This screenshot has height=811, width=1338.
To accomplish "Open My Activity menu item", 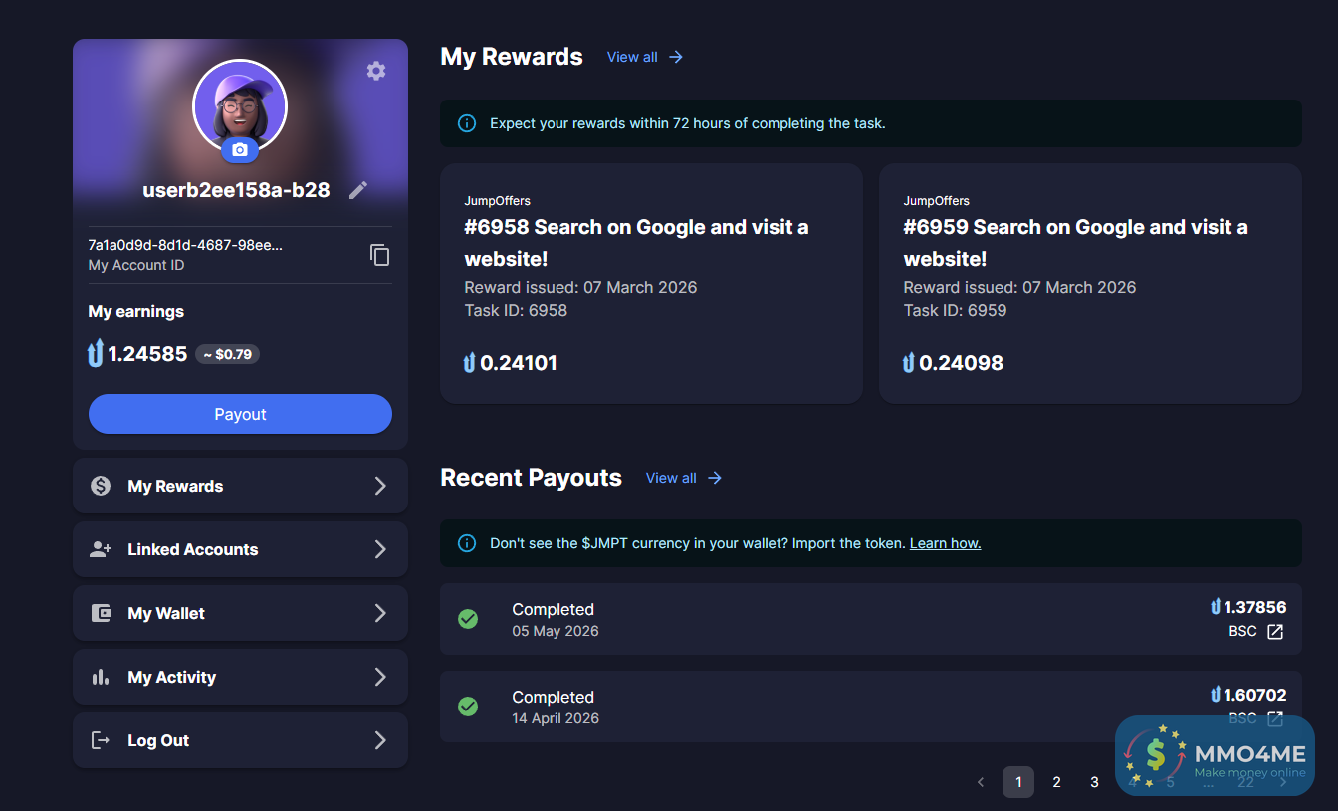I will 240,677.
